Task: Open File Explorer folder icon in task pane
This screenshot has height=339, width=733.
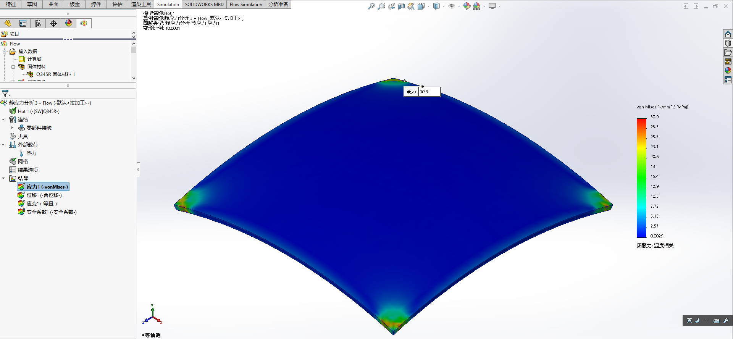Action: pos(728,52)
